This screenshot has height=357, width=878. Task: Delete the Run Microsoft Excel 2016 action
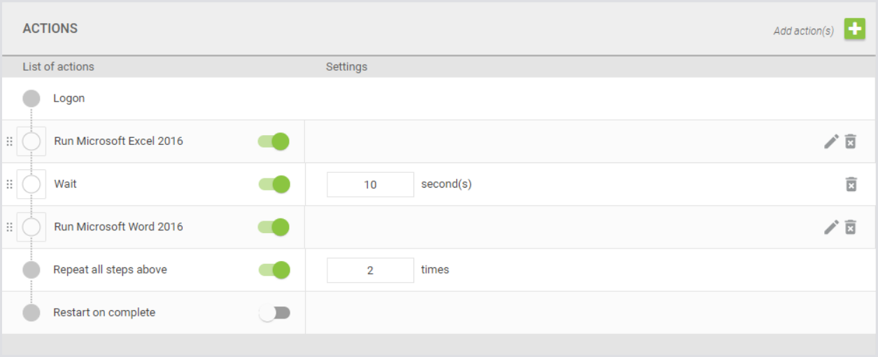tap(851, 141)
